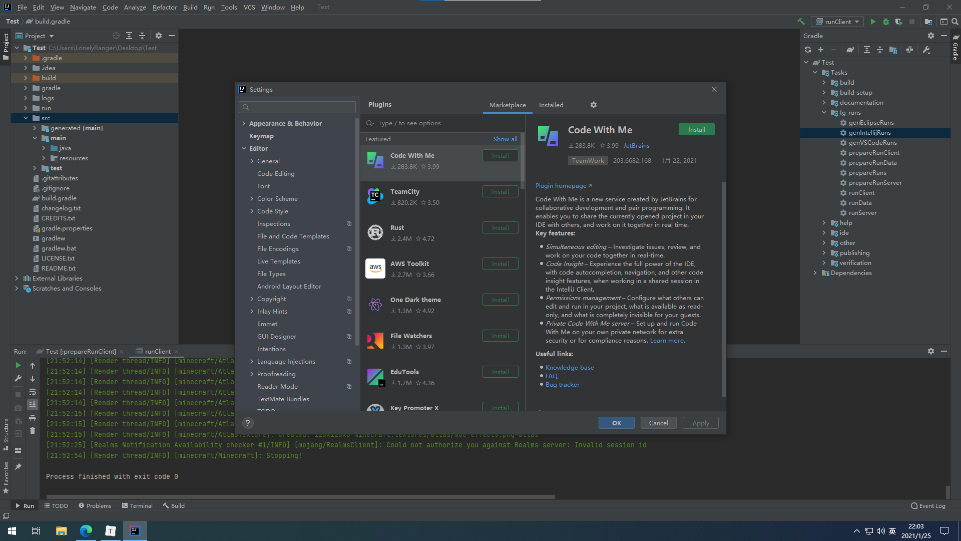Image resolution: width=961 pixels, height=541 pixels.
Task: Click the green hammer Build Project icon
Action: tap(801, 22)
